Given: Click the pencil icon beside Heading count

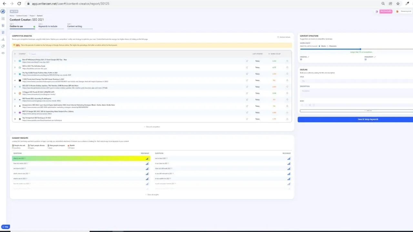Looking at the screenshot, I should (x=308, y=57).
